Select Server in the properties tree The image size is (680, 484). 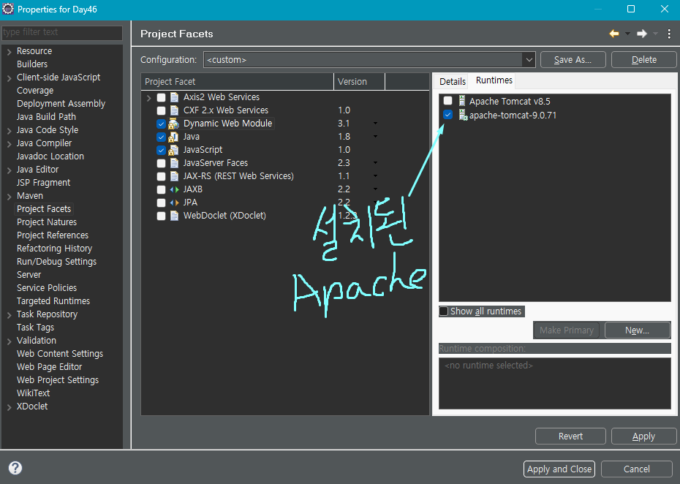[29, 275]
